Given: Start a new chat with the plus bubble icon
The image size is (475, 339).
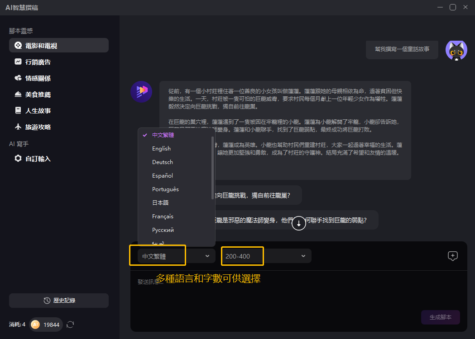Looking at the screenshot, I should [x=452, y=256].
